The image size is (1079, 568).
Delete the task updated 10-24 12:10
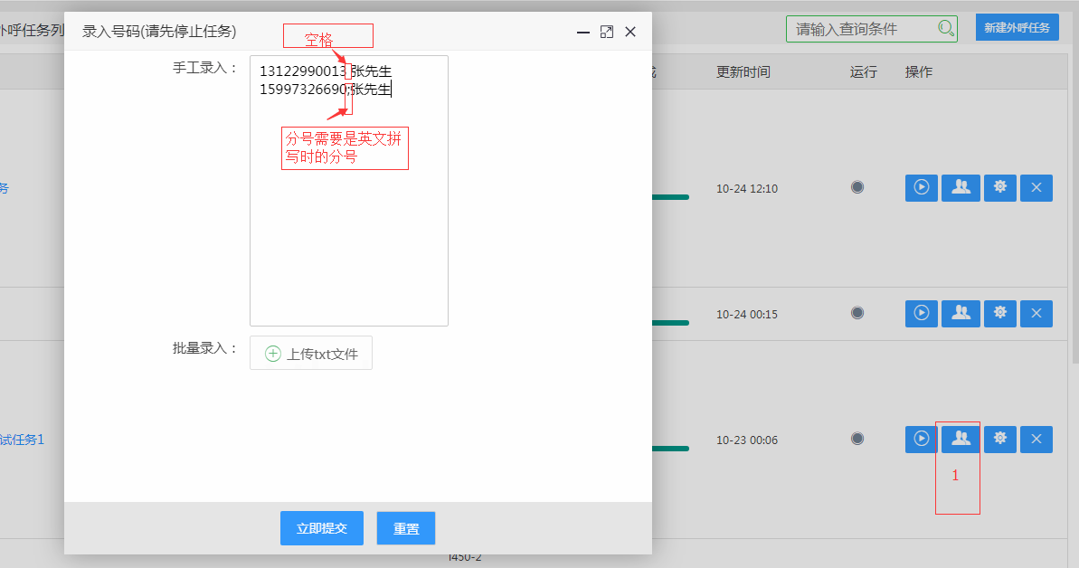point(1036,188)
